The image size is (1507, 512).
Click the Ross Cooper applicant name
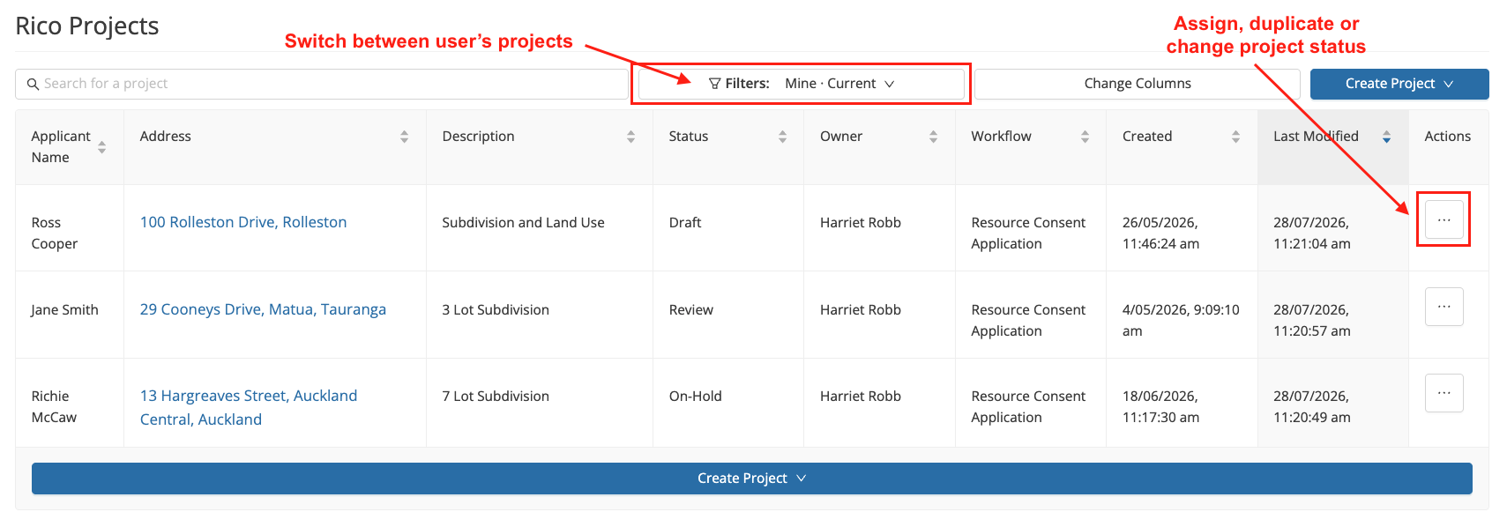coord(55,234)
